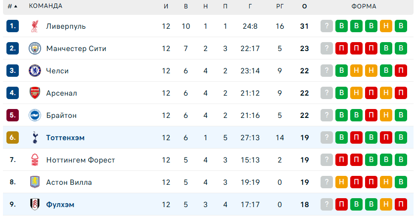The image size is (418, 217).
Task: Click the Manchester City club crest
Action: coord(34,49)
